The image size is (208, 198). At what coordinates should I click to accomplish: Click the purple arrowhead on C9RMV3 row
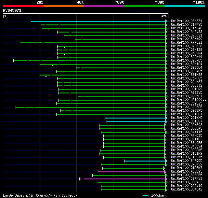(166, 179)
